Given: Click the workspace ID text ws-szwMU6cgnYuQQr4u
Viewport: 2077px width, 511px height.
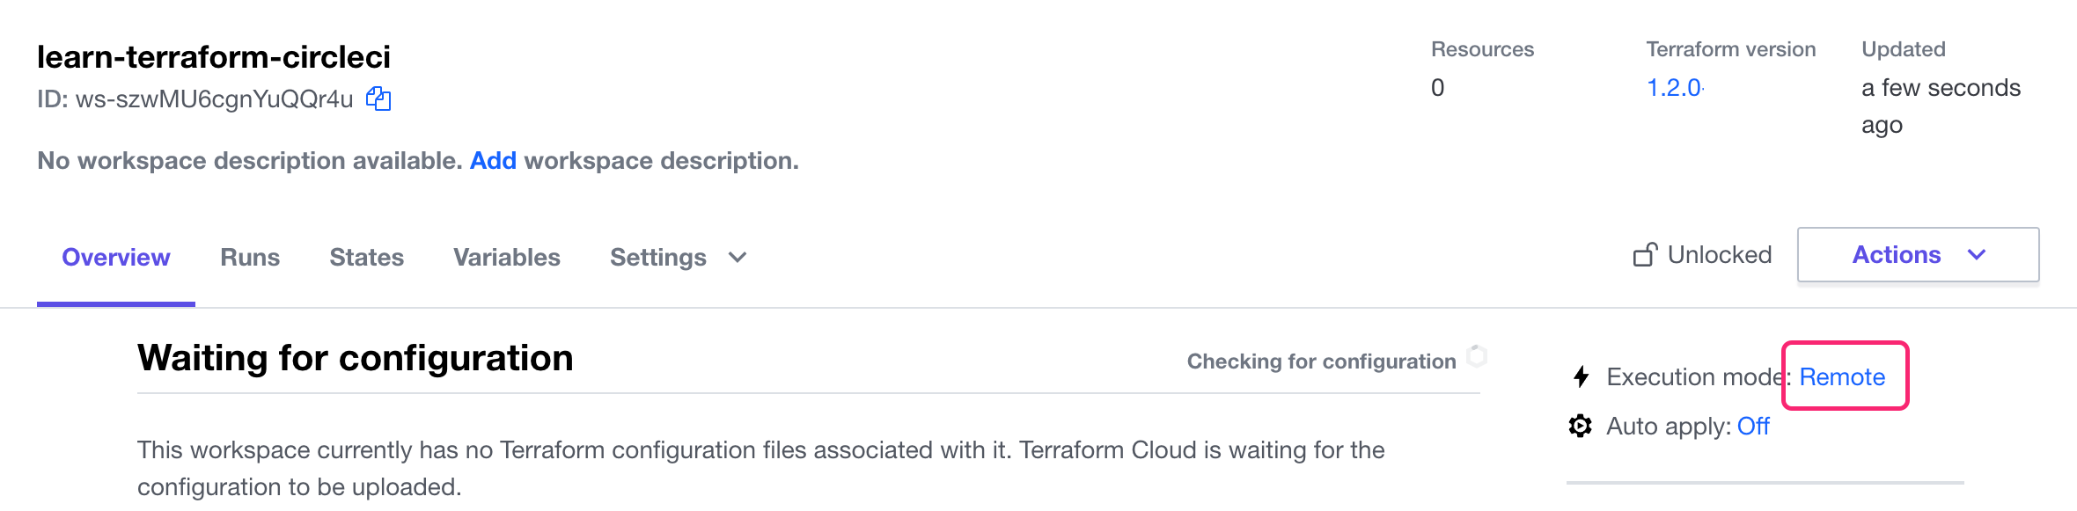Looking at the screenshot, I should tap(214, 99).
